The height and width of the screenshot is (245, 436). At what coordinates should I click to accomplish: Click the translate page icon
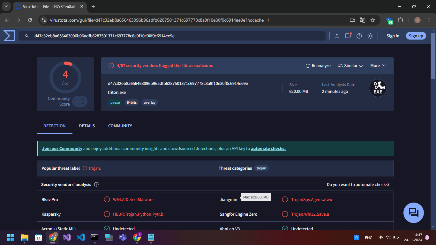pos(363,20)
